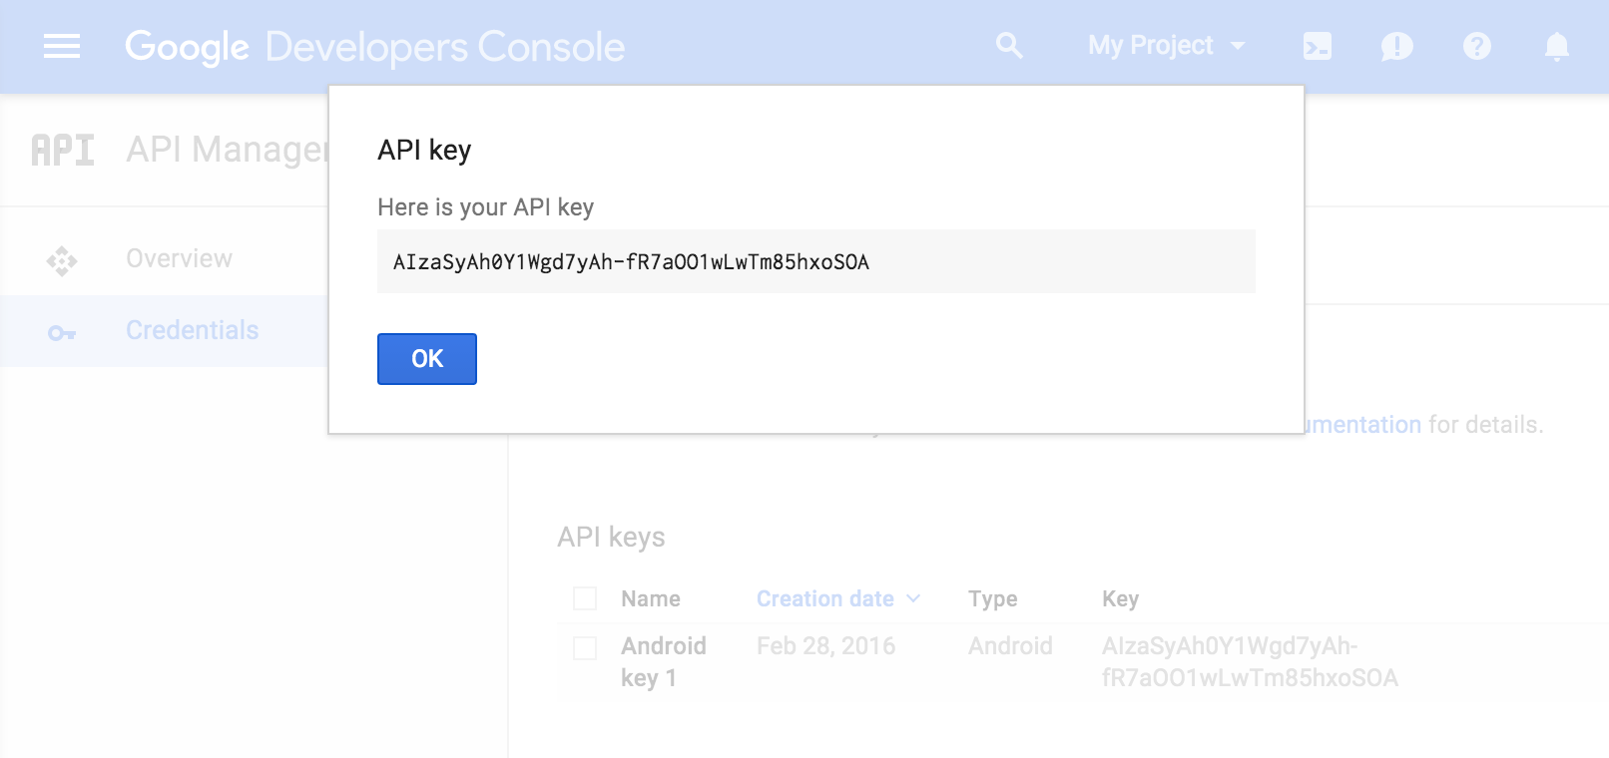Click the Google Developers Console logo
The image size is (1609, 758).
375,47
